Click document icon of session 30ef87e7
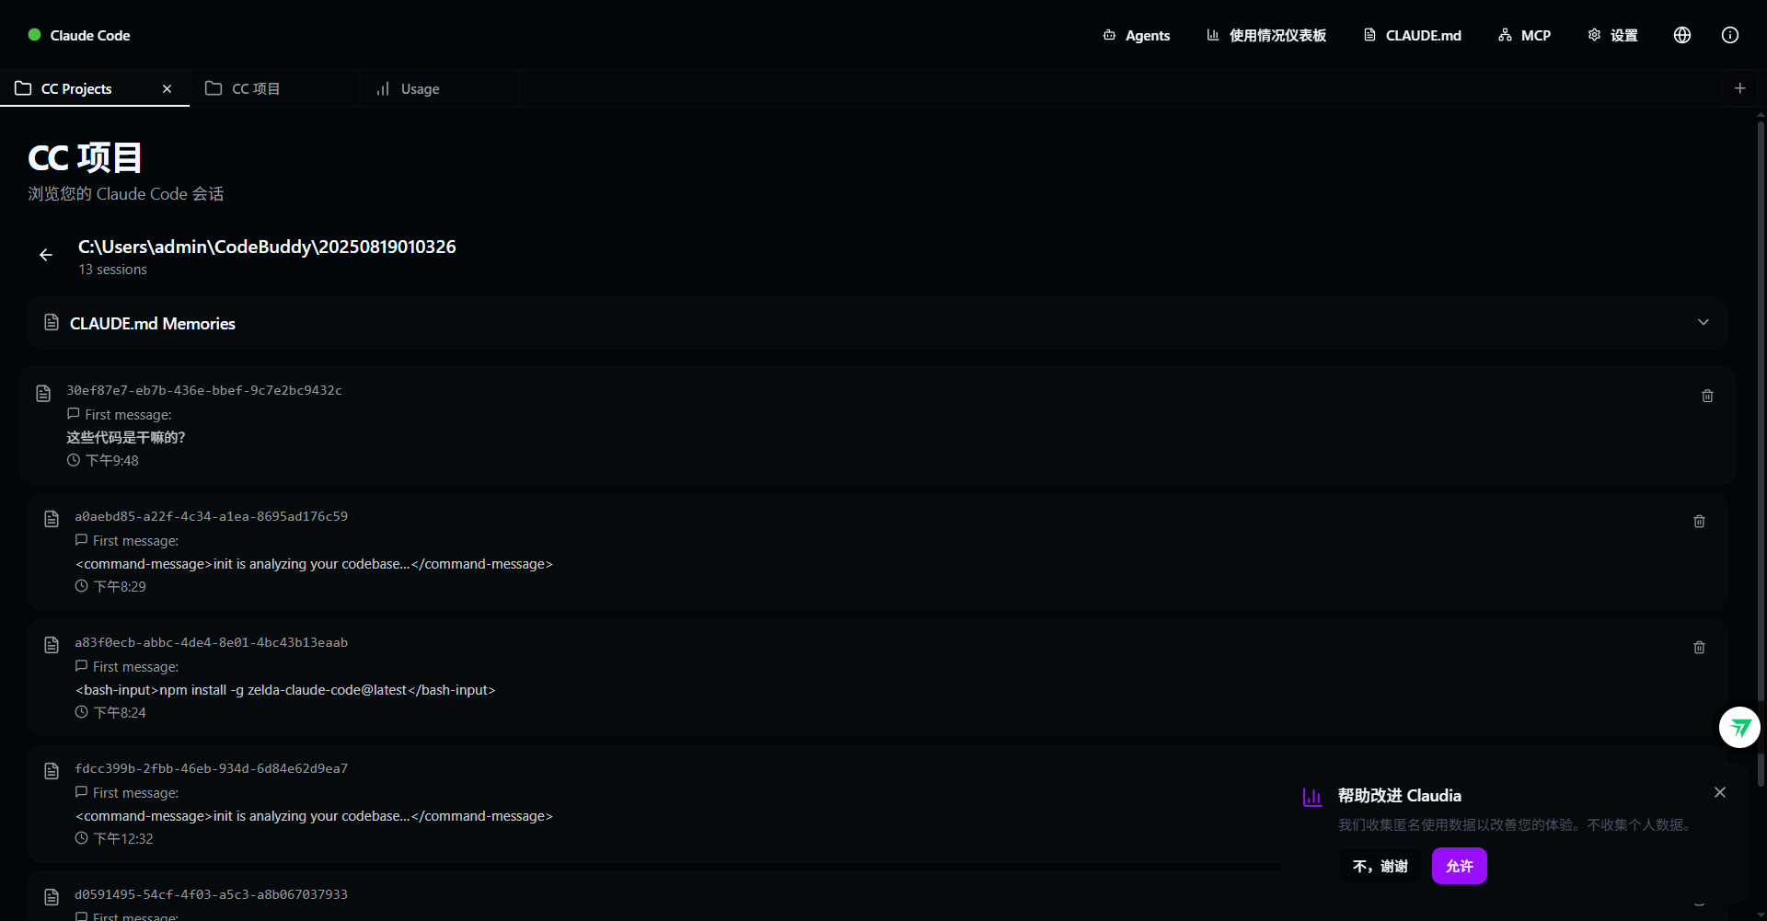 pos(43,394)
